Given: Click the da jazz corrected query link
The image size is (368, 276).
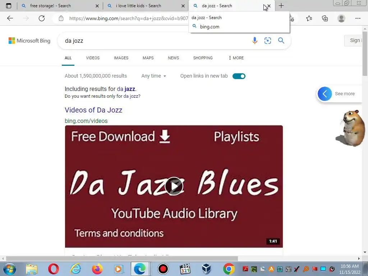Looking at the screenshot, I should 126,89.
